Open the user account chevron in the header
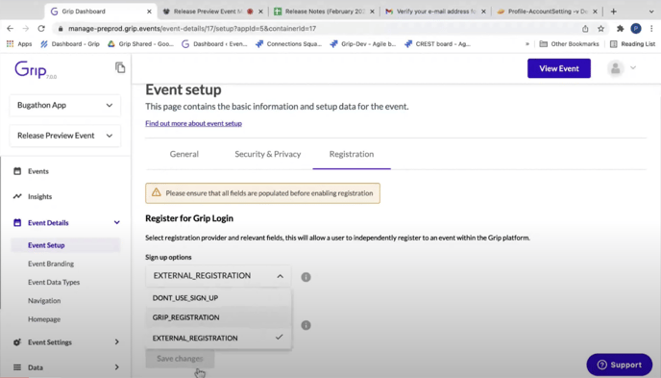 [633, 68]
